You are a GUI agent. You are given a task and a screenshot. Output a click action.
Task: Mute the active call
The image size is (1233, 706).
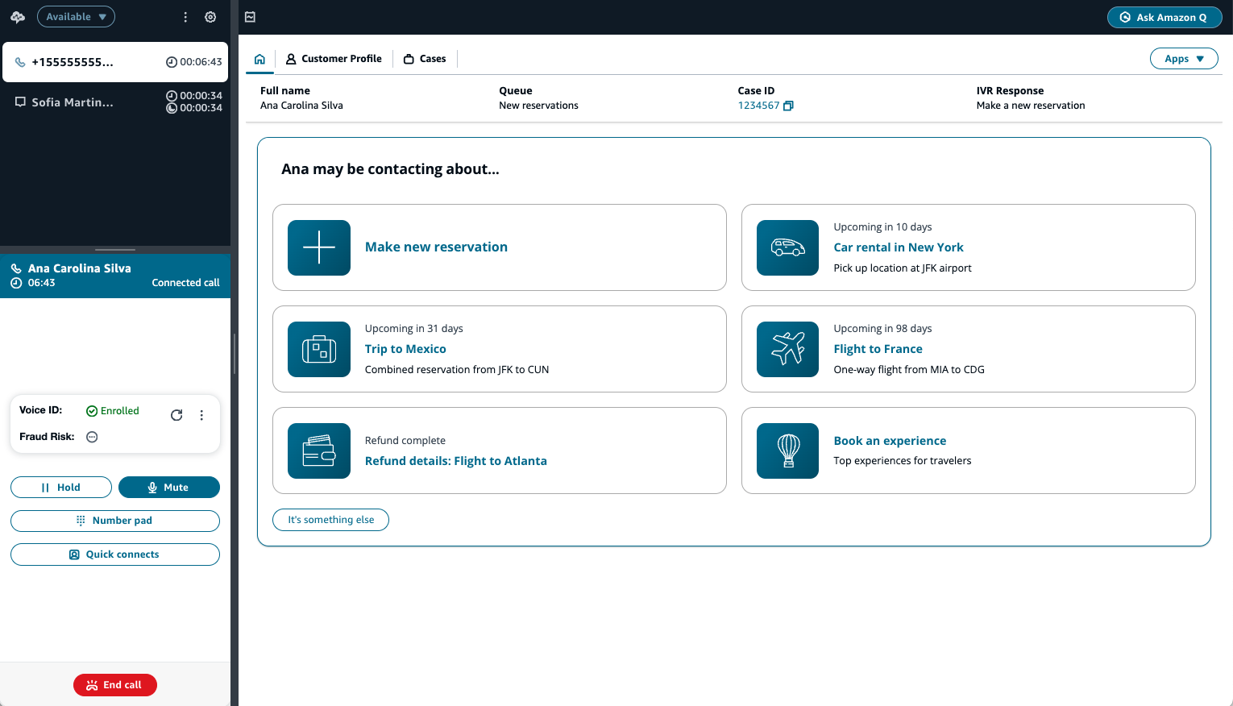click(x=168, y=487)
